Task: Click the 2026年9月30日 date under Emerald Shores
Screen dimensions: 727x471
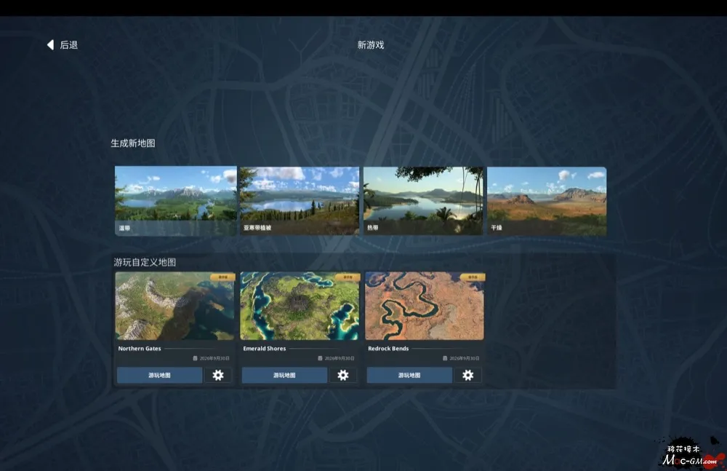Action: coord(340,358)
